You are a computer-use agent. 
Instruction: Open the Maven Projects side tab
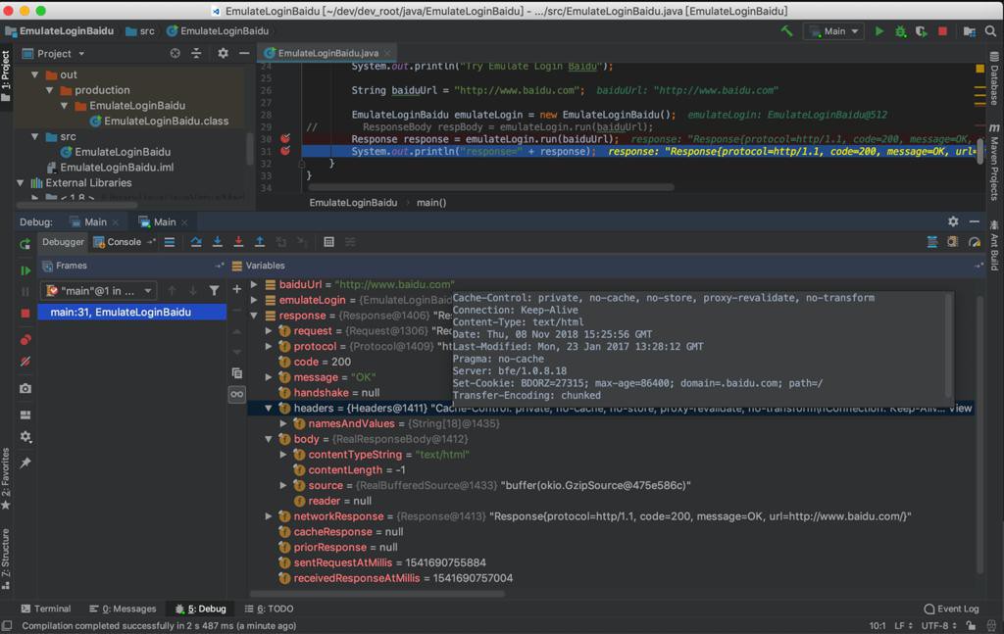994,163
